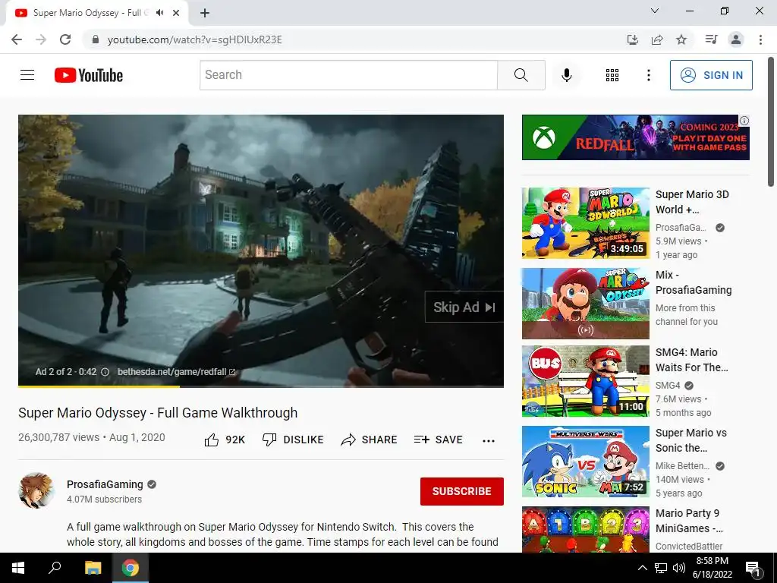This screenshot has width=777, height=583.
Task: Click the address bar URL
Action: pyautogui.click(x=194, y=39)
